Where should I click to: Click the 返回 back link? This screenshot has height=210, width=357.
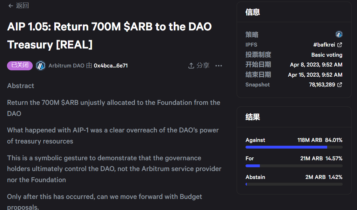pyautogui.click(x=22, y=6)
